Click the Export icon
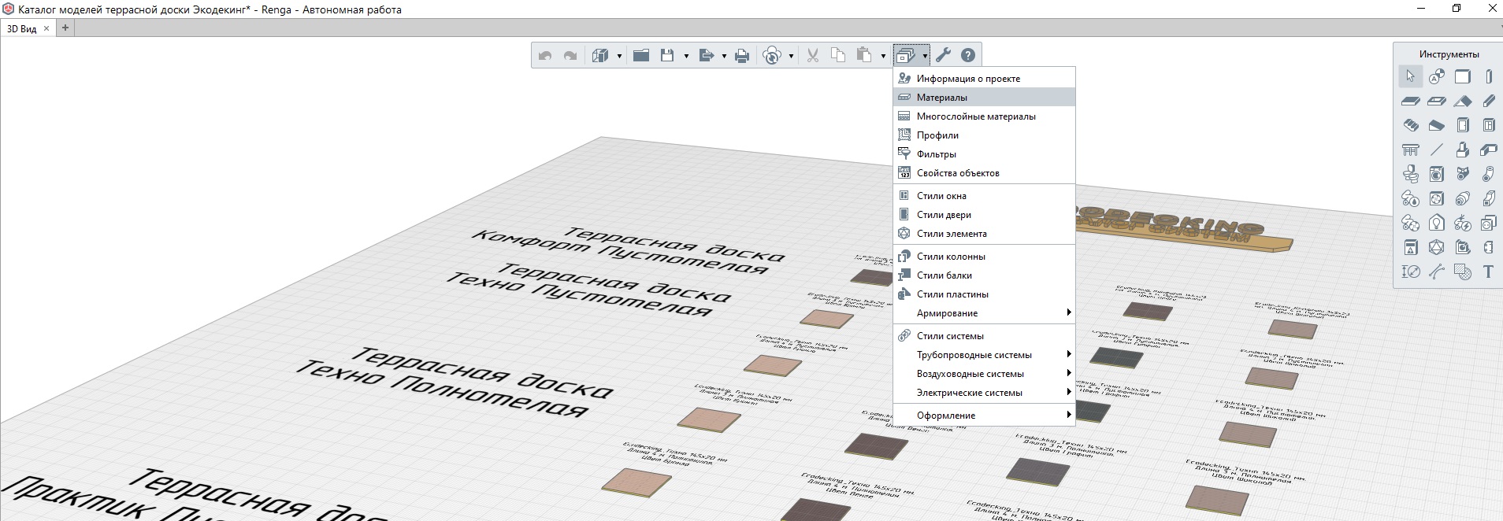The image size is (1503, 521). point(706,56)
